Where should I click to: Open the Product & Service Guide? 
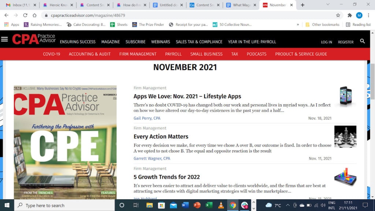(301, 54)
